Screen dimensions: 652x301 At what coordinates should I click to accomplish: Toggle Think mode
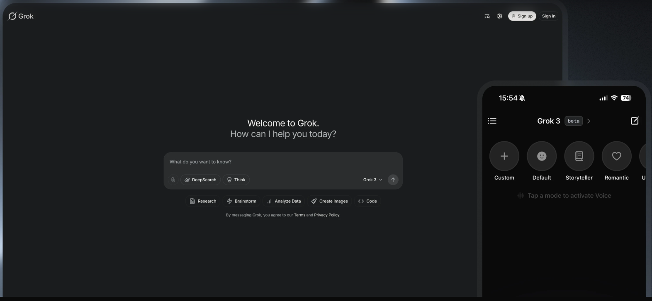pyautogui.click(x=236, y=180)
